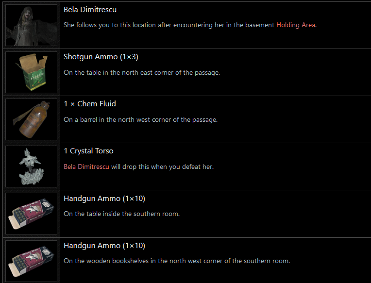This screenshot has height=283, width=371.
Task: Select the 1 × Chem Fluid title
Action: tap(90, 104)
